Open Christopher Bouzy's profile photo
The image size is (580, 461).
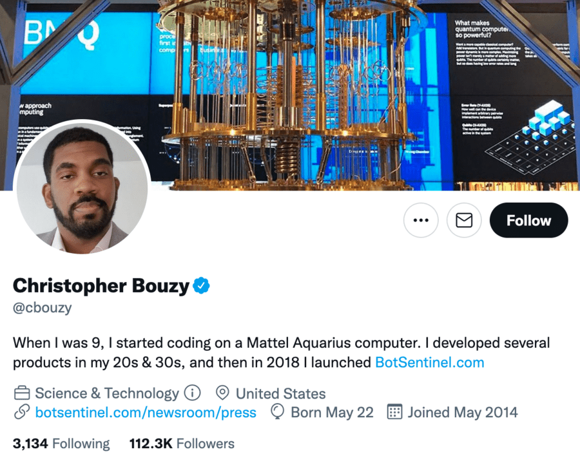pyautogui.click(x=82, y=187)
